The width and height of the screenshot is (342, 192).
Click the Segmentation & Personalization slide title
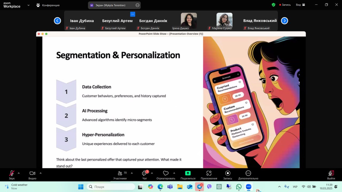click(118, 55)
